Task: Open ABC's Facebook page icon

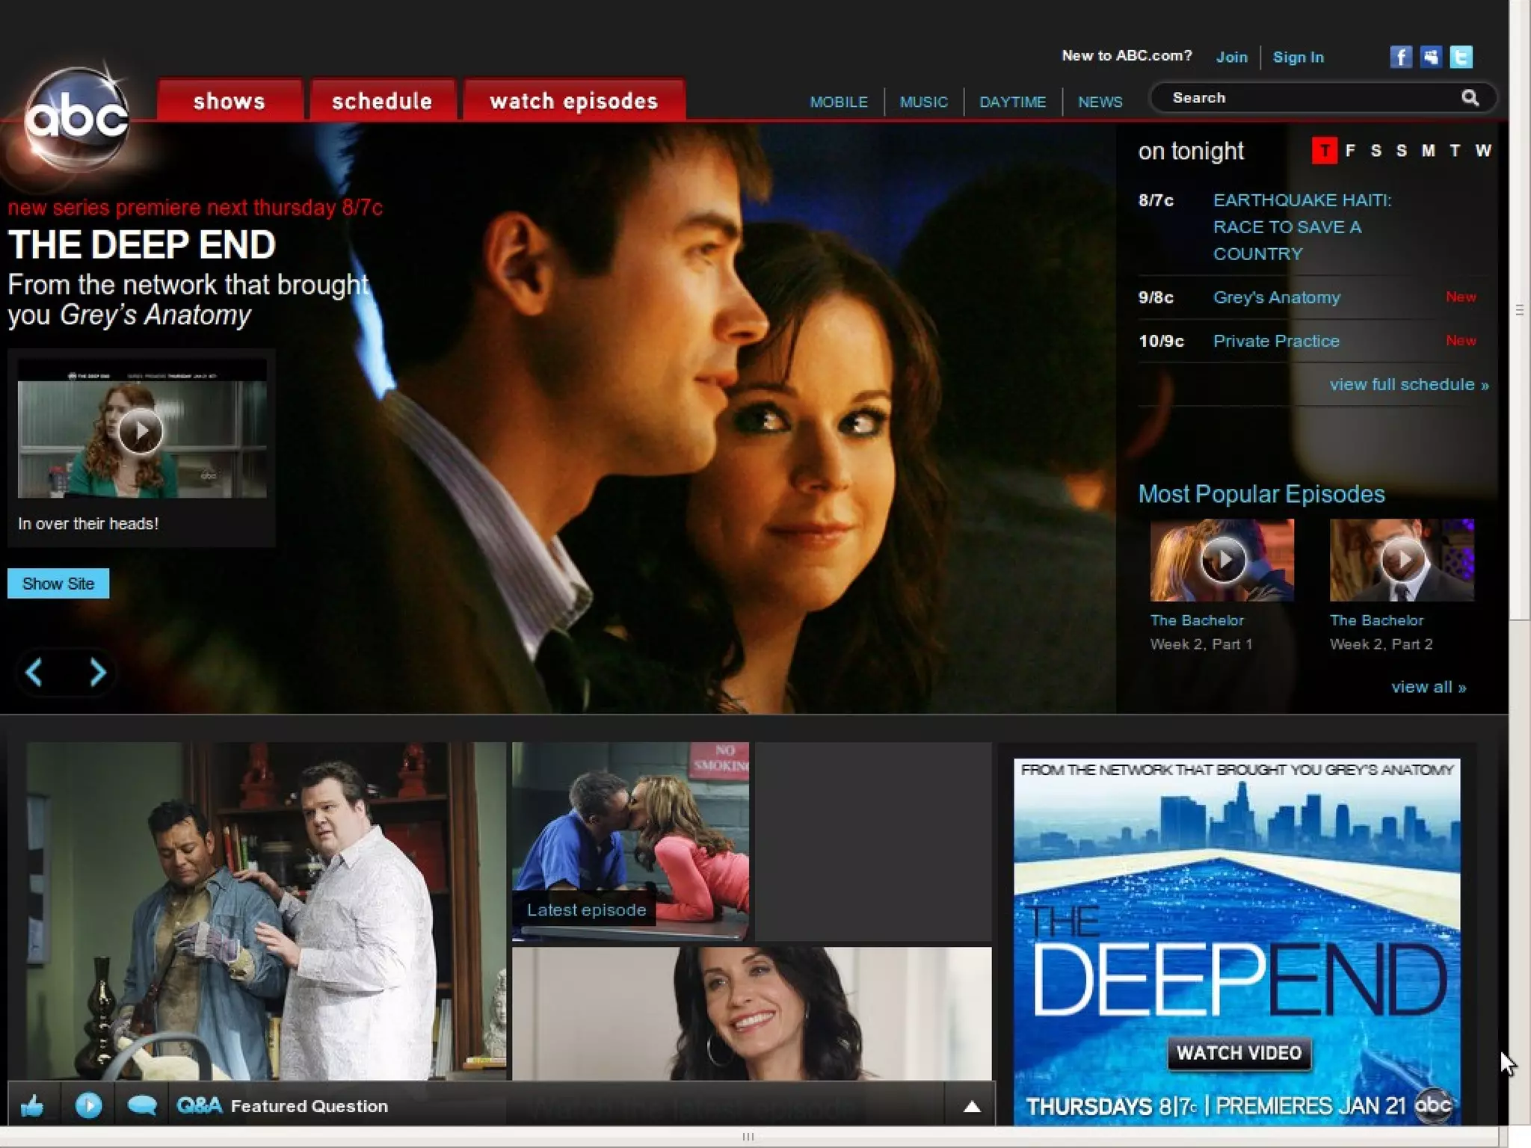Action: pyautogui.click(x=1400, y=57)
